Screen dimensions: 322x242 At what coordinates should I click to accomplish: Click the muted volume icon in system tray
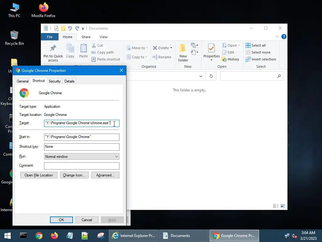tap(294, 236)
